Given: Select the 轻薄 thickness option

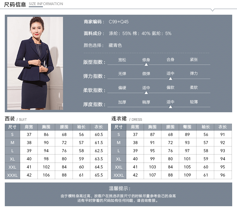Looking at the screenshot, I should (x=194, y=102).
